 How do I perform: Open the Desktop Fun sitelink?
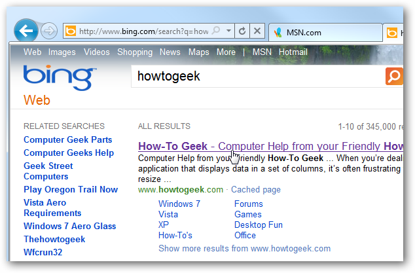point(259,225)
